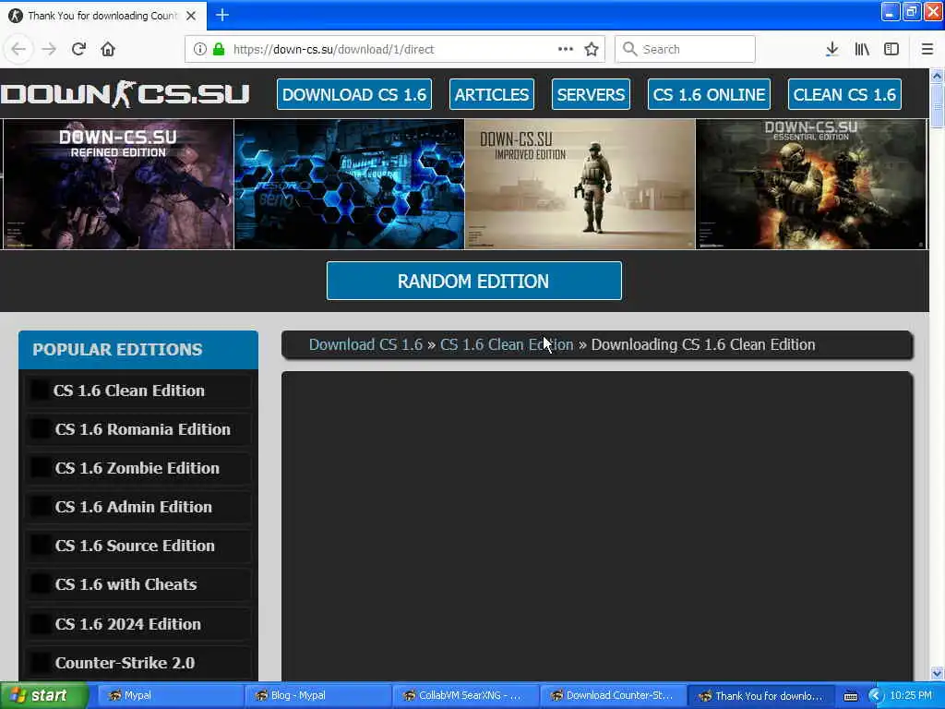Bookmark this page with the star icon
The image size is (945, 709).
592,50
